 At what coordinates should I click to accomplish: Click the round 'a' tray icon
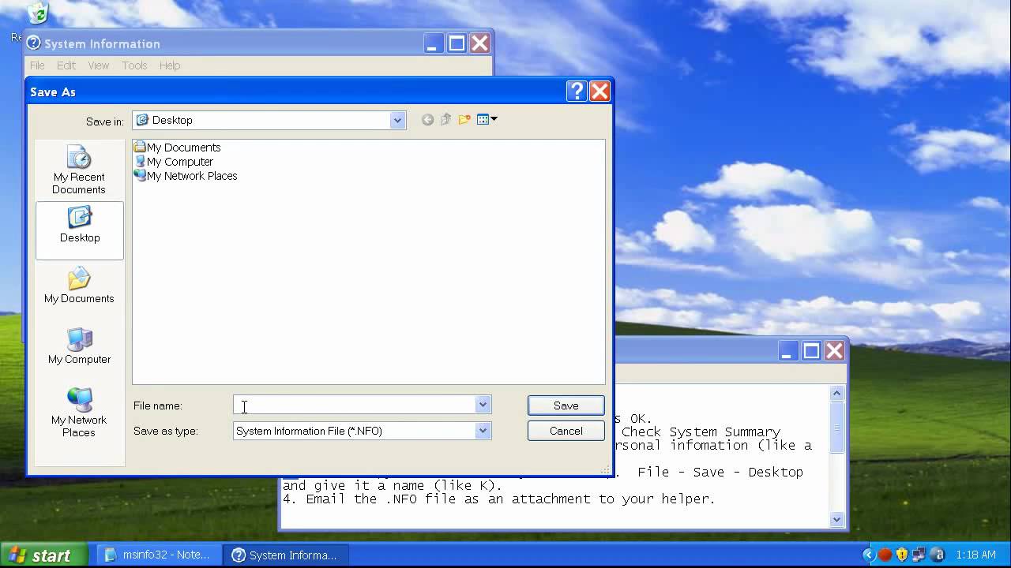coord(938,555)
